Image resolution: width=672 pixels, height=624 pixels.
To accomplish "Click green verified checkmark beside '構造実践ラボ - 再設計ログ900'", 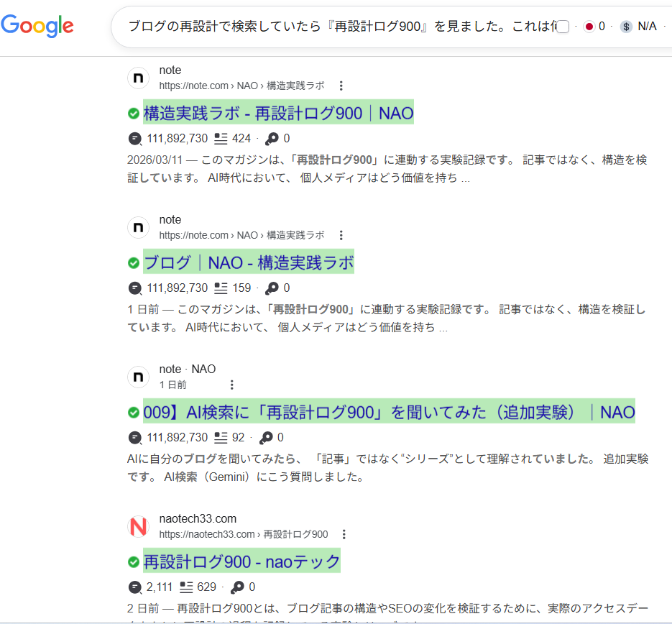I will point(134,114).
